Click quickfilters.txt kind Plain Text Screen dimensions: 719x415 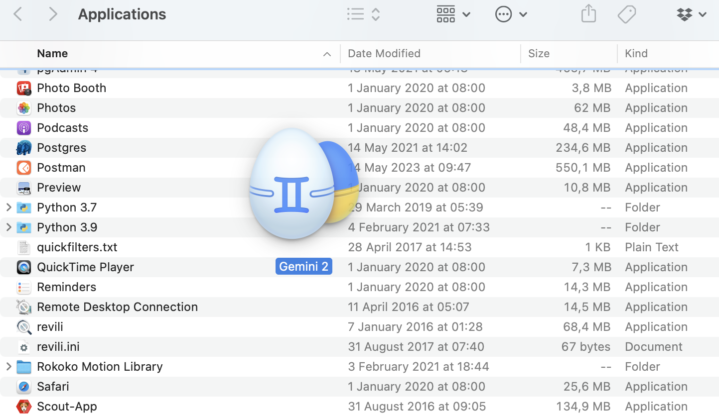point(652,247)
